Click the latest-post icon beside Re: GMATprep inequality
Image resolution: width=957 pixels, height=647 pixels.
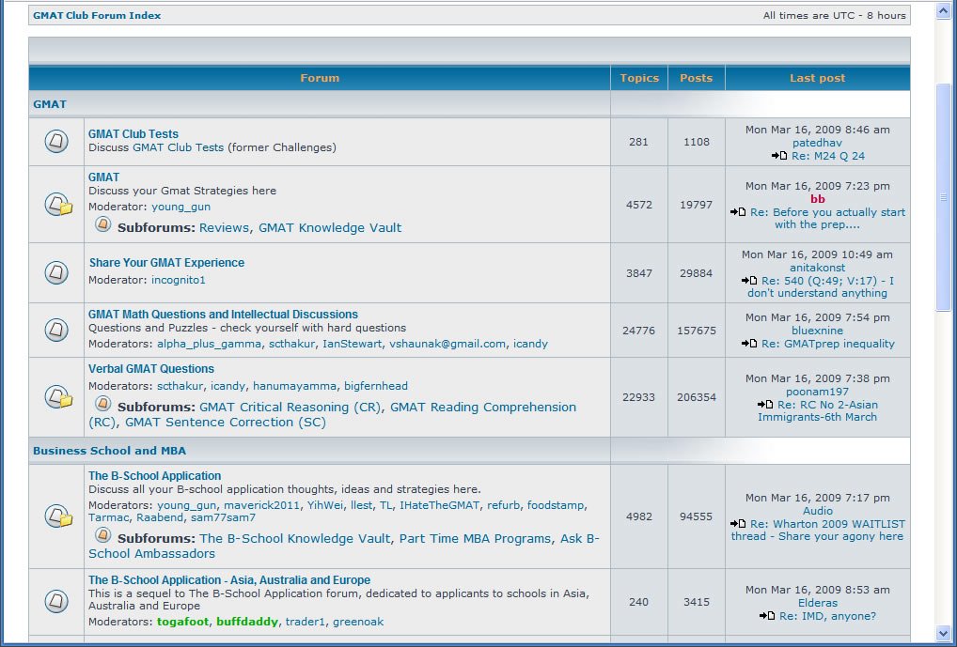pos(749,344)
